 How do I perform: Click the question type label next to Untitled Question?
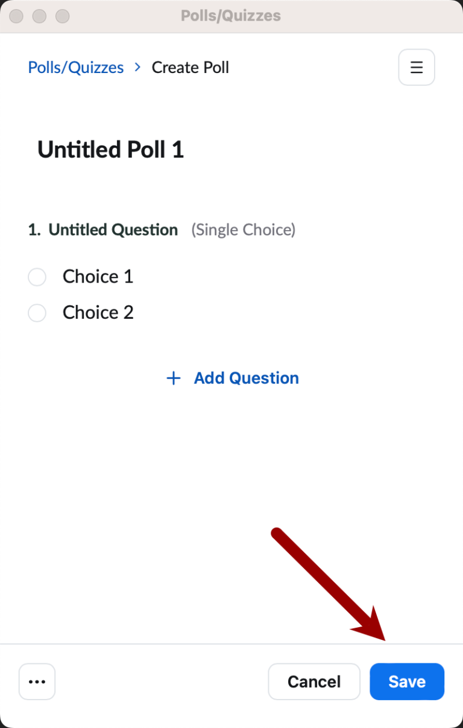coord(243,229)
